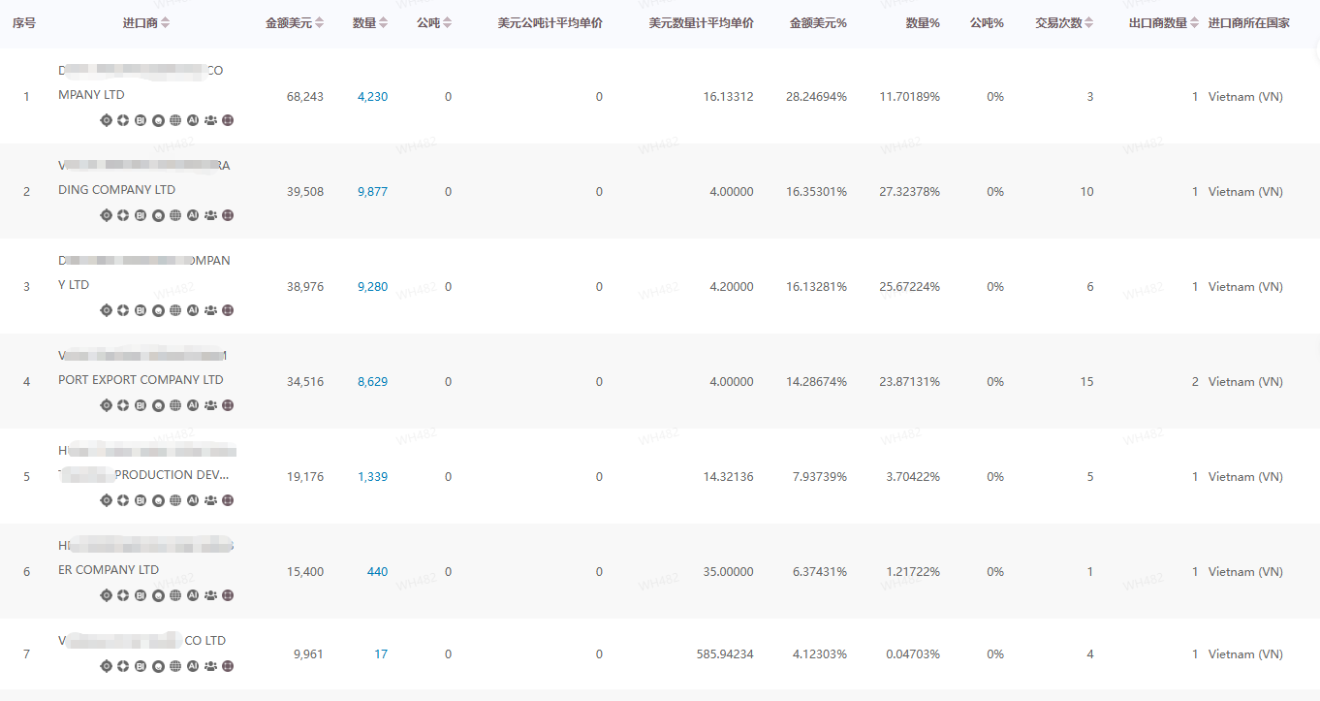Click the people group icon in row 2

click(x=210, y=215)
